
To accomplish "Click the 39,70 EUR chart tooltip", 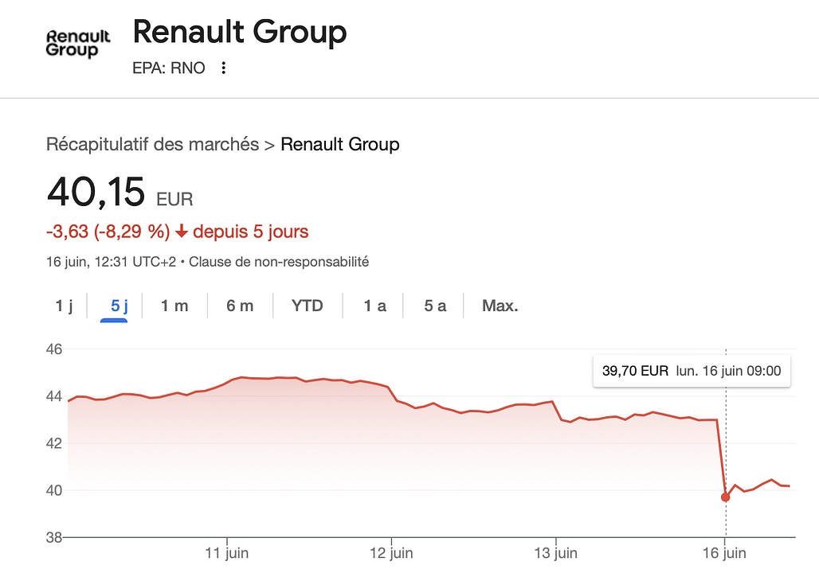I will pos(692,371).
